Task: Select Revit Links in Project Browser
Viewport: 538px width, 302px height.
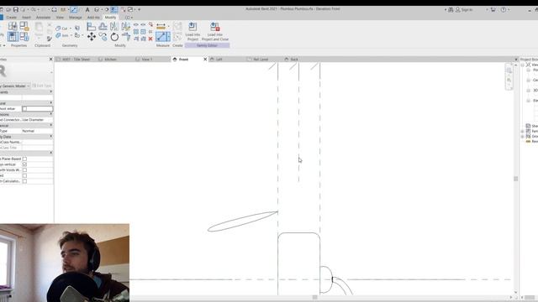Action: pos(531,142)
